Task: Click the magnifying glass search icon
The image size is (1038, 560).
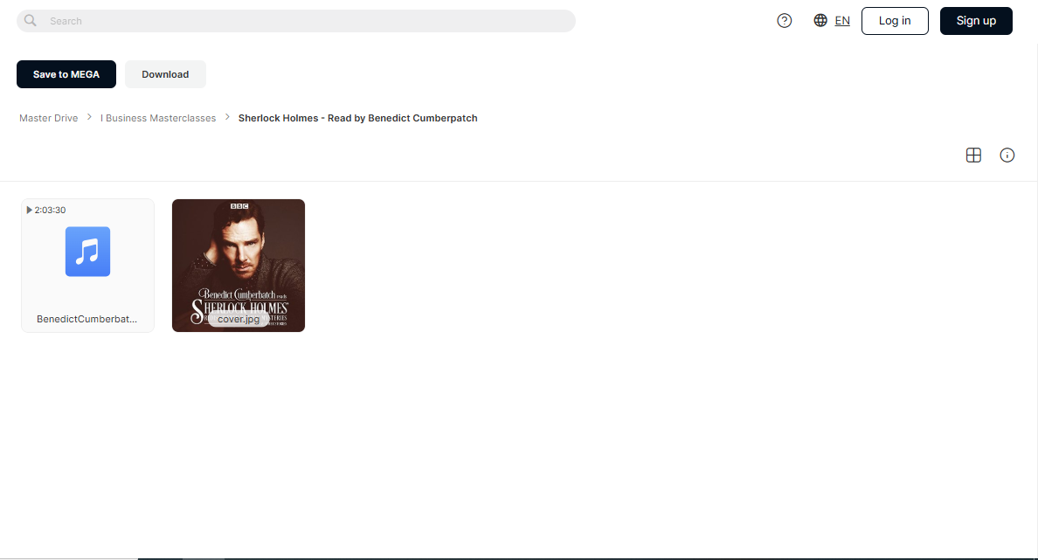Action: 31,20
